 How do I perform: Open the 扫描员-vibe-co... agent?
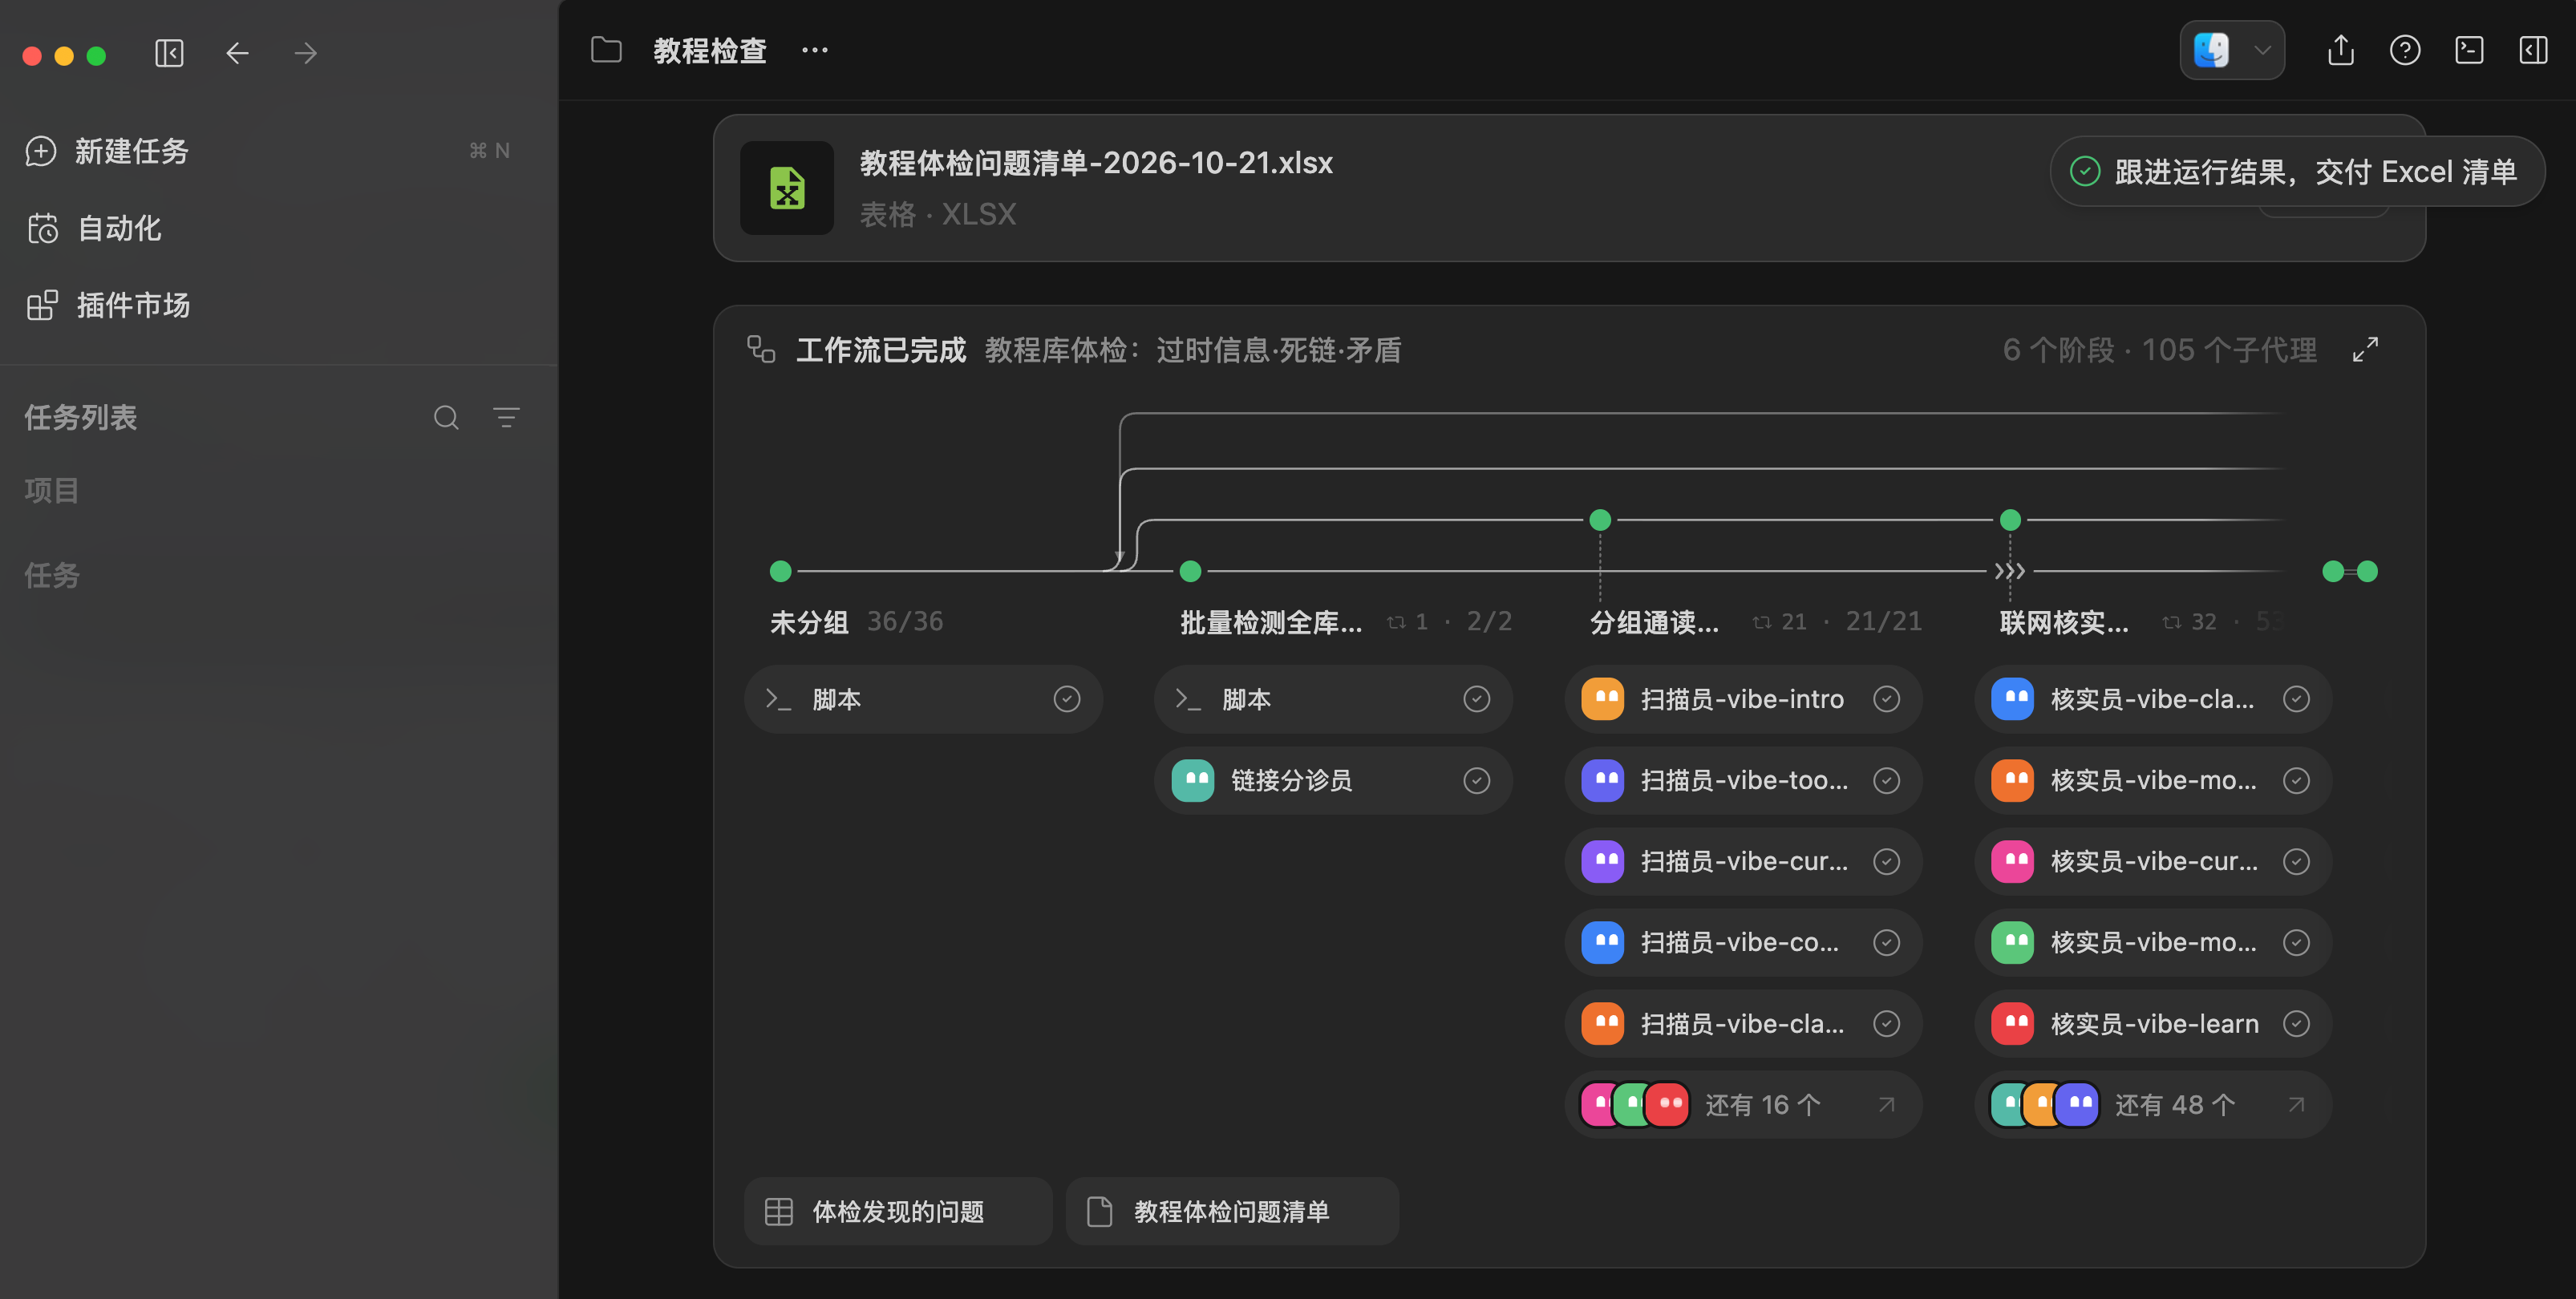pyautogui.click(x=1743, y=942)
